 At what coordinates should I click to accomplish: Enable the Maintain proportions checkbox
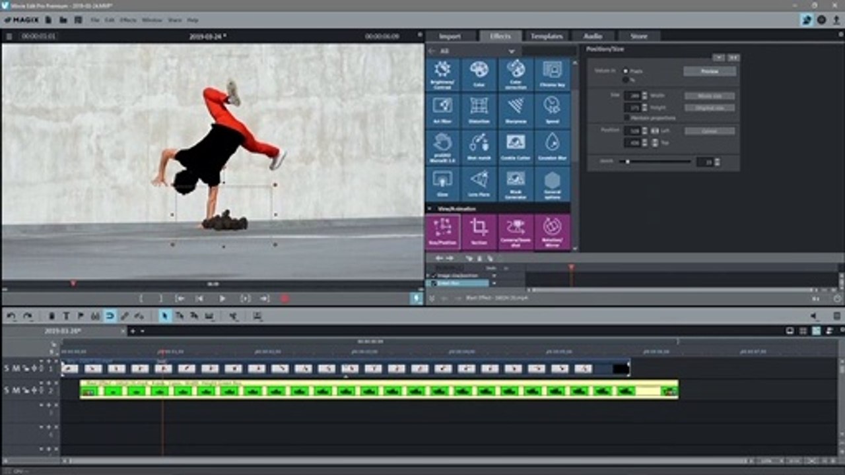(626, 117)
